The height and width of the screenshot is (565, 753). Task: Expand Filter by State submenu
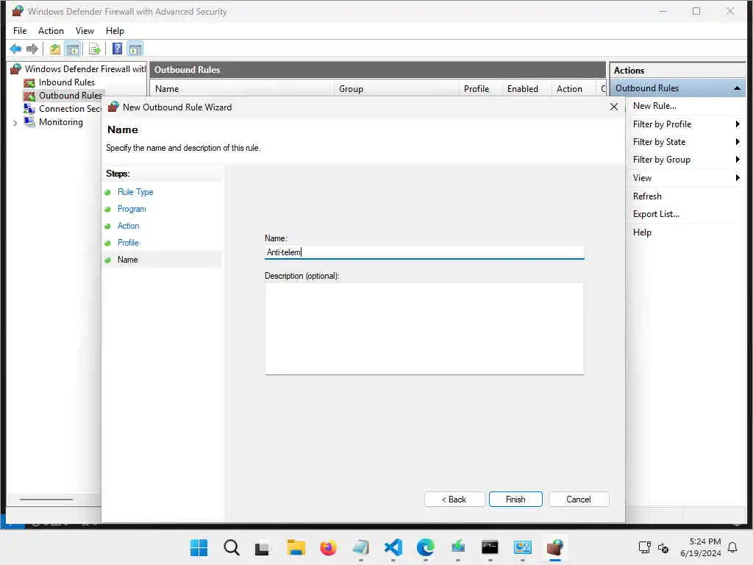click(x=686, y=142)
